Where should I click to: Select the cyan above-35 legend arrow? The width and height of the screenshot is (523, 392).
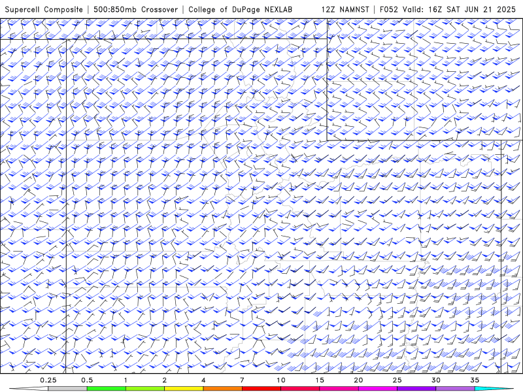click(x=494, y=389)
